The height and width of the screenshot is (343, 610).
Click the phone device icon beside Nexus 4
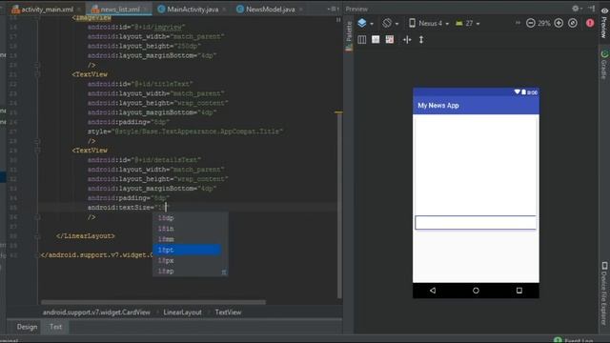coord(412,23)
